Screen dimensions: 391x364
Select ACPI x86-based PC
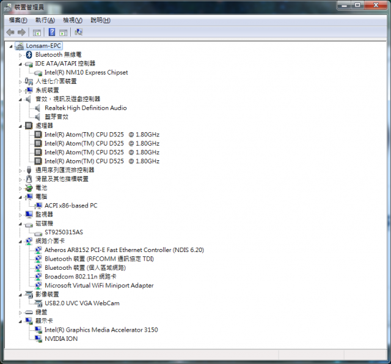pos(71,206)
